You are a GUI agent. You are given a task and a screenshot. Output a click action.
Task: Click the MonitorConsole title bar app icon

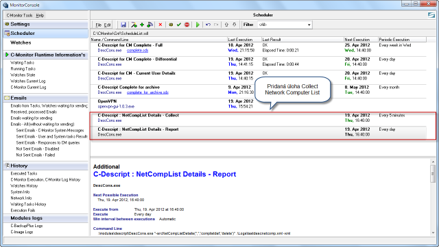(x=5, y=5)
